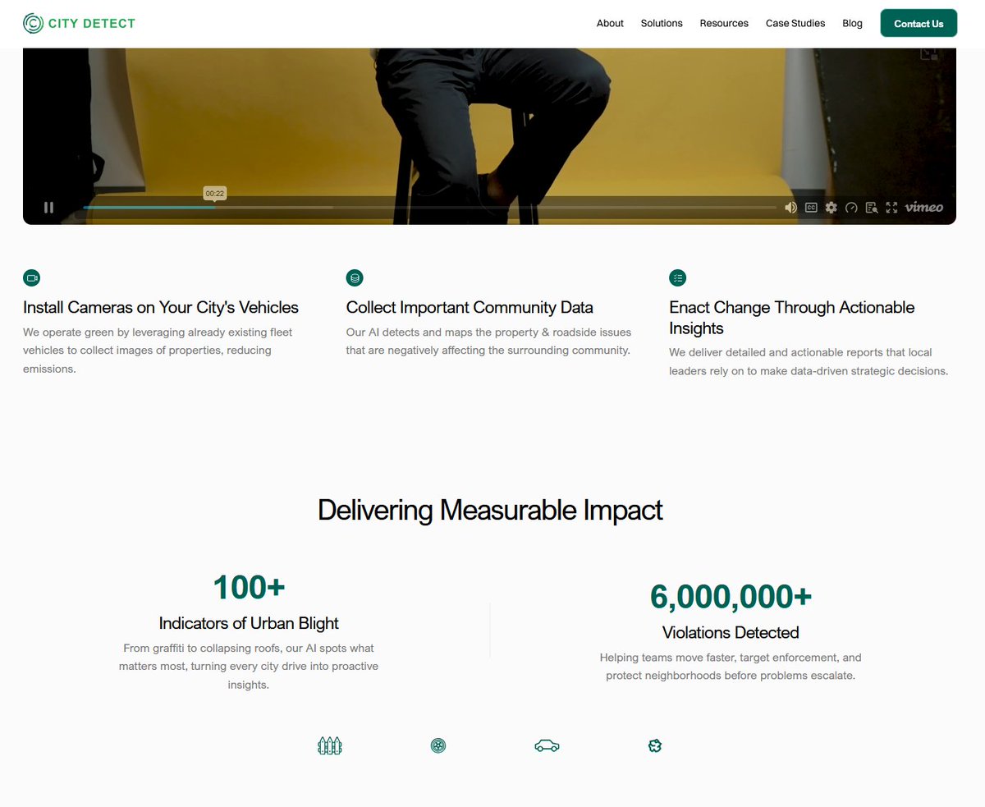Toggle closed captions CC button
Image resolution: width=985 pixels, height=807 pixels.
tap(811, 208)
